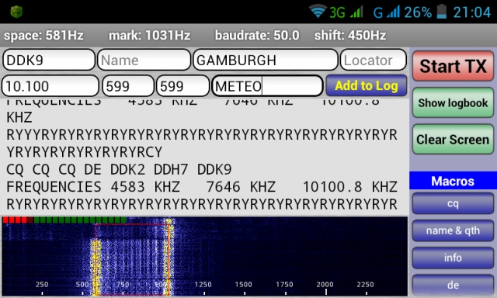This screenshot has width=497, height=298.
Task: Tap the mark: 1031Hz readout
Action: (x=150, y=36)
